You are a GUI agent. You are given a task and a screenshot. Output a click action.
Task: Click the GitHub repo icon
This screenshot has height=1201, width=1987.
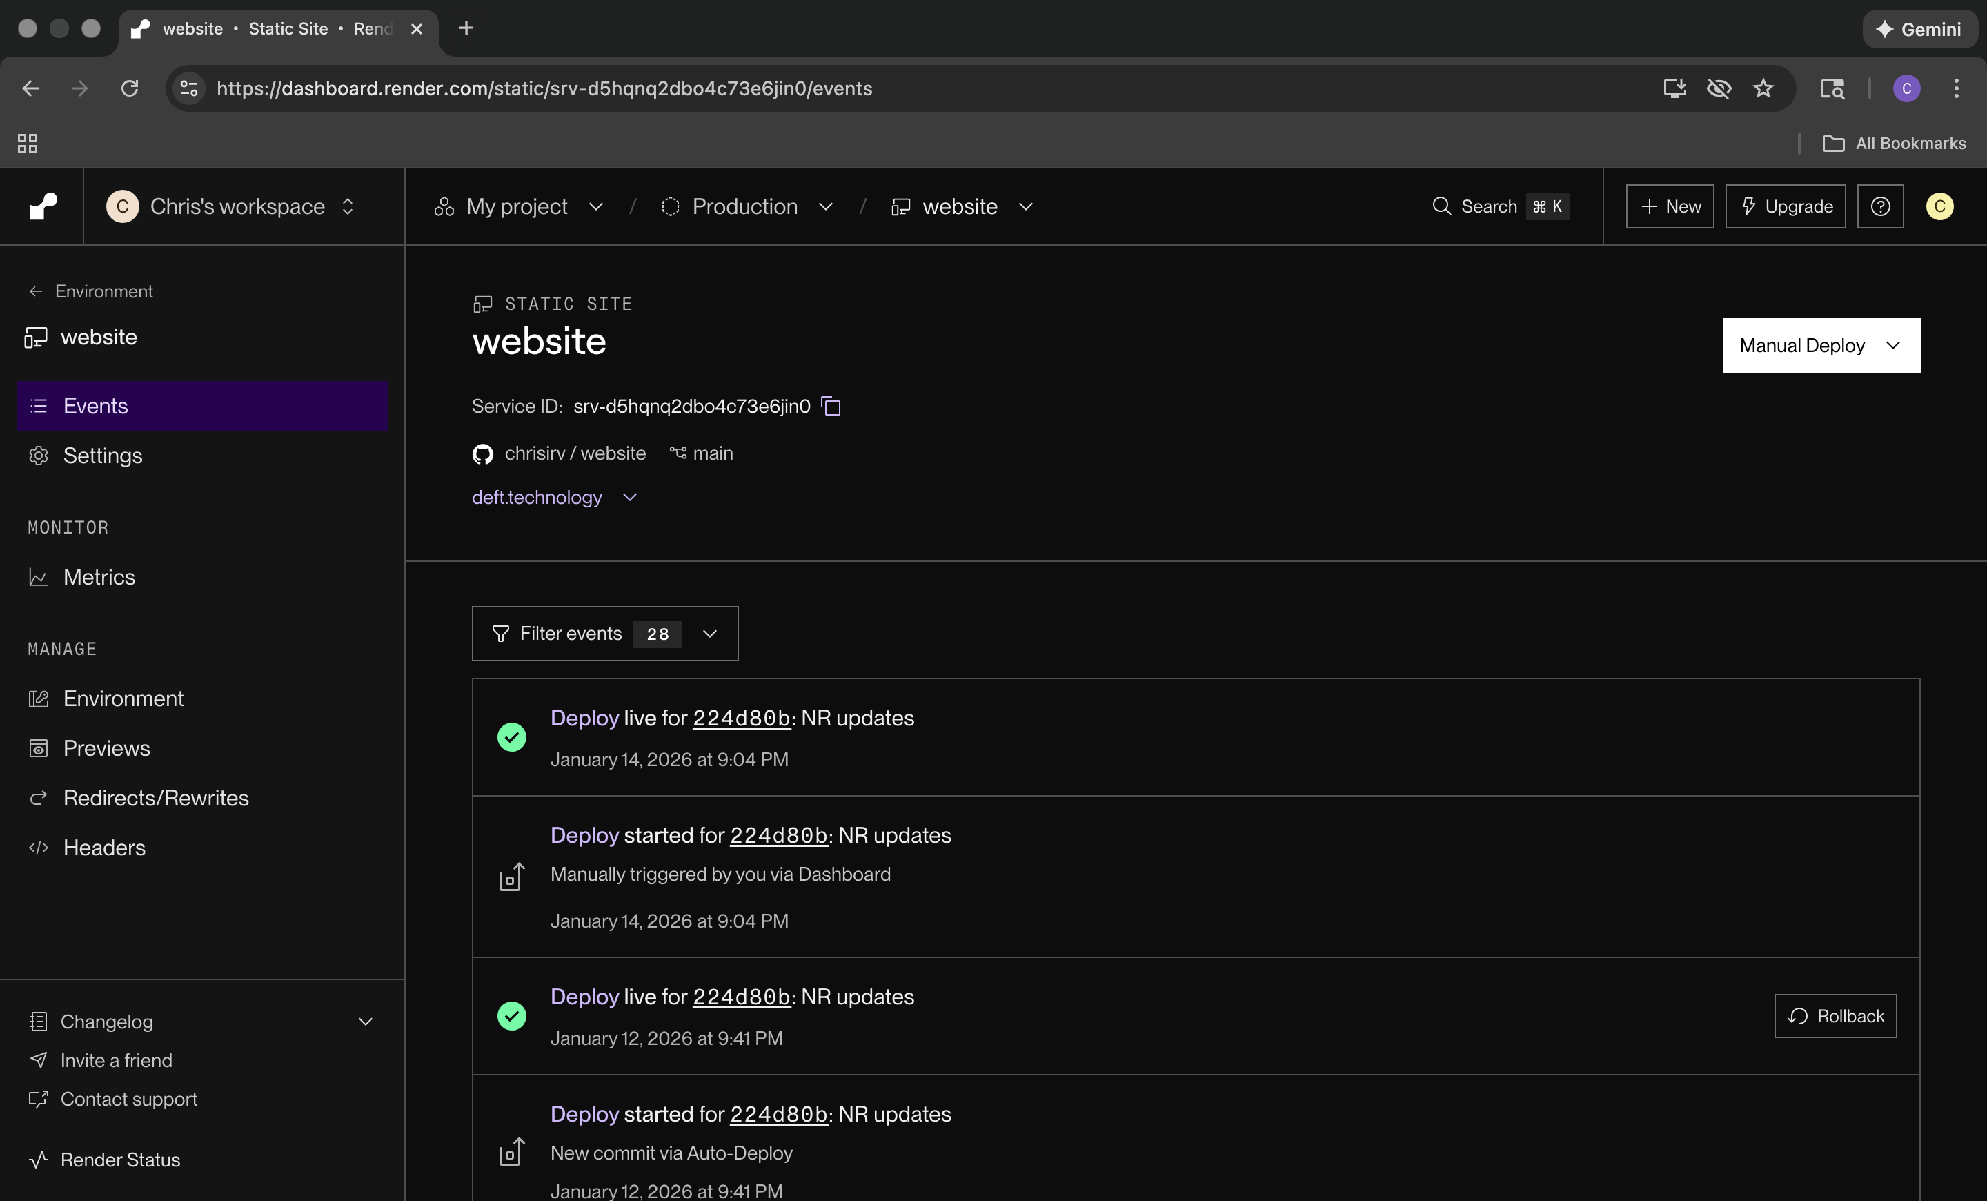(x=482, y=454)
